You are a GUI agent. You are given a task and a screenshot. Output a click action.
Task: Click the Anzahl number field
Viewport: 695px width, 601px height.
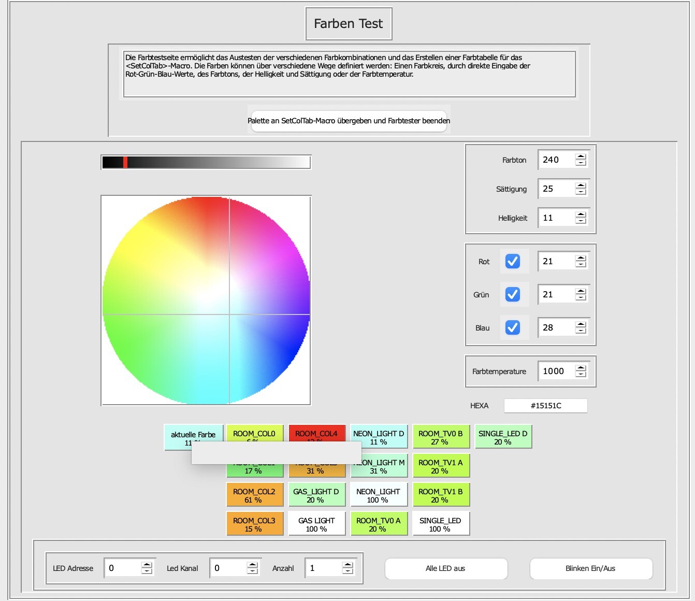(x=324, y=568)
